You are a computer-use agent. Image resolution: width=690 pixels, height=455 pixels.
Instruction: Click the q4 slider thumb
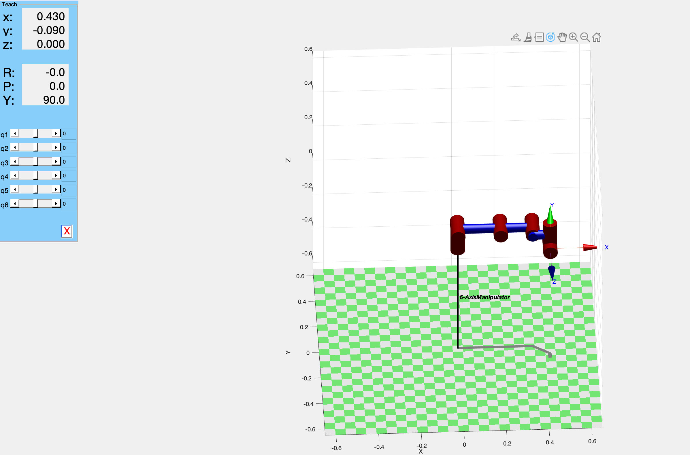(x=35, y=175)
